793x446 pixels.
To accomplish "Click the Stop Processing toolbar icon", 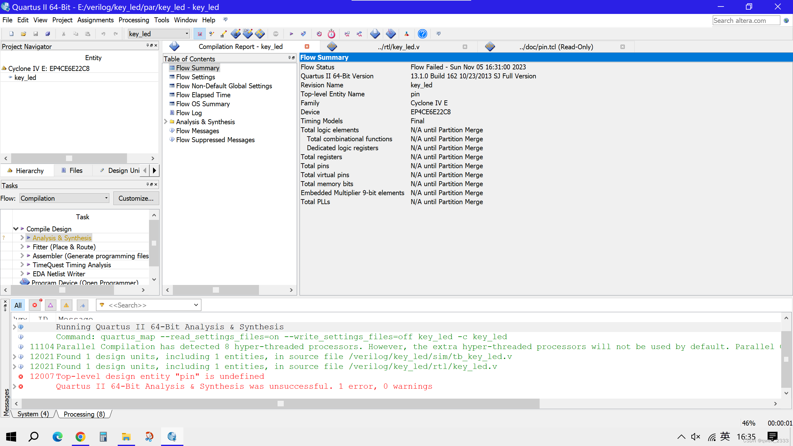I will coord(276,34).
